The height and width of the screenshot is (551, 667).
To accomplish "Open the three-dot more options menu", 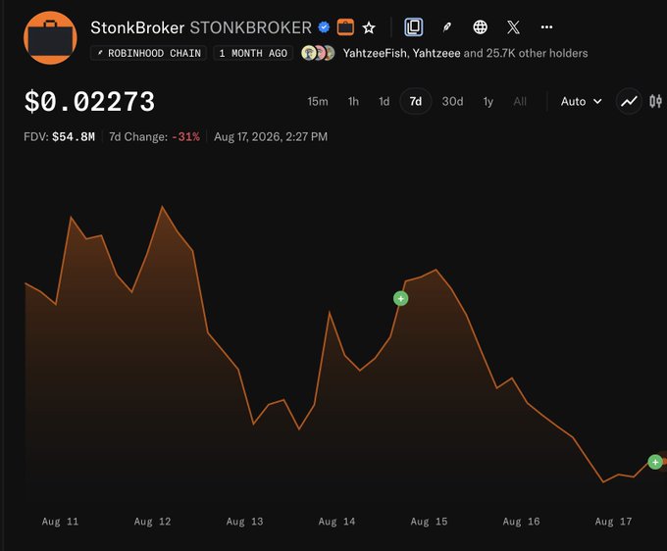I will point(546,27).
